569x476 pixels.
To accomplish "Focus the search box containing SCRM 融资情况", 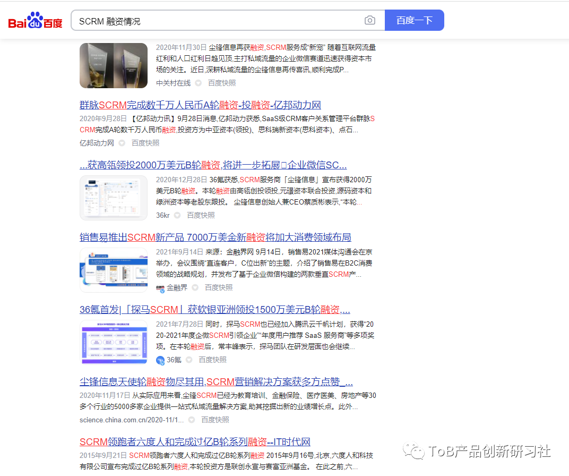I will (228, 20).
